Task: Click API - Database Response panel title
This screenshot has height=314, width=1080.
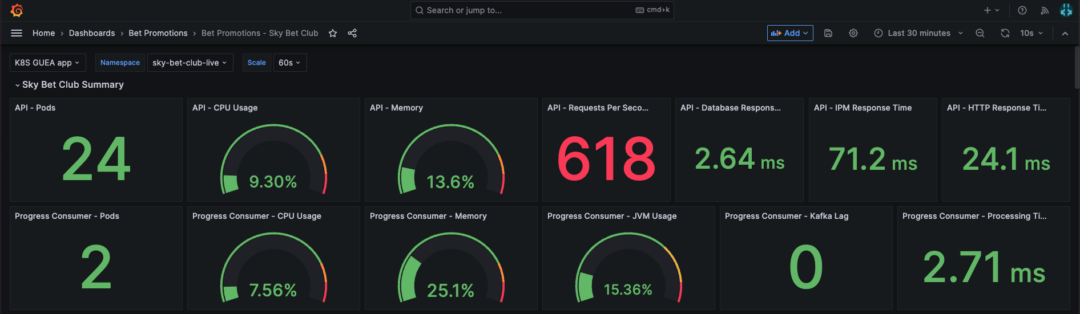Action: coord(731,108)
